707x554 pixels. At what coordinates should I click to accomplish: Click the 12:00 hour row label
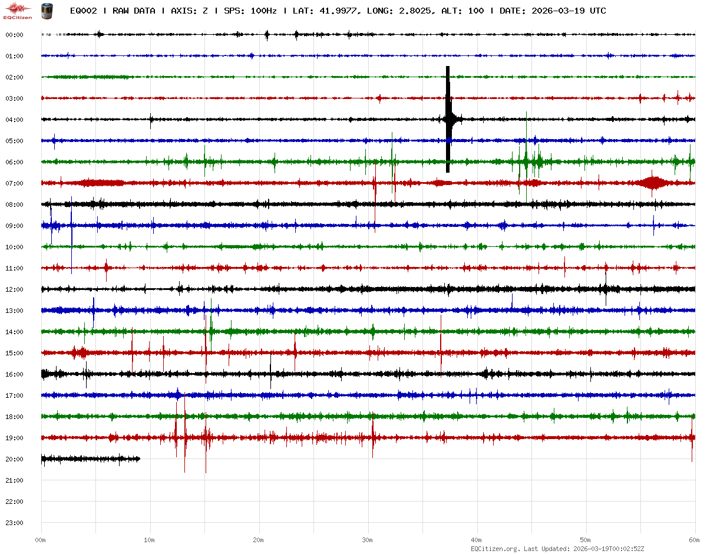tap(14, 289)
